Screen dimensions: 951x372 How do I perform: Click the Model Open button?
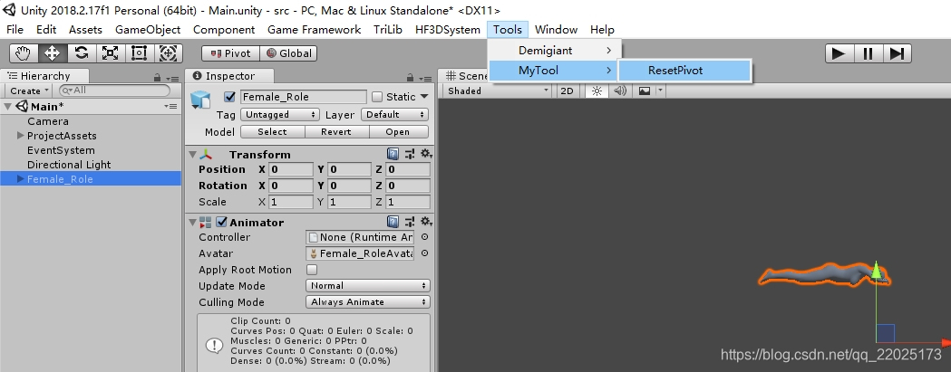pyautogui.click(x=398, y=131)
